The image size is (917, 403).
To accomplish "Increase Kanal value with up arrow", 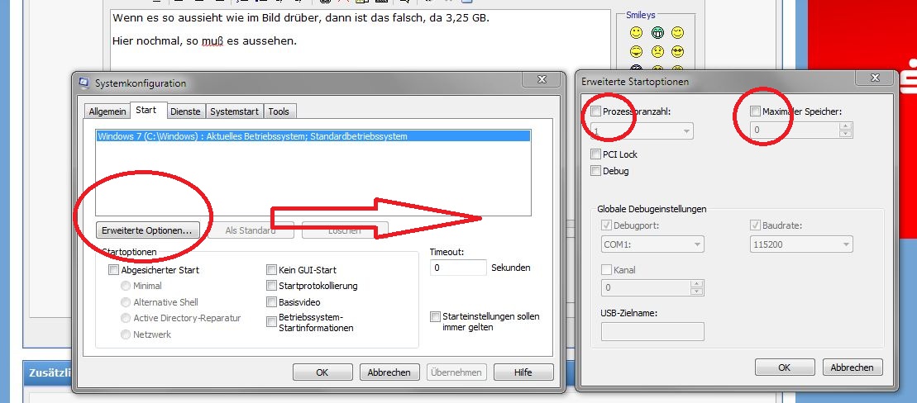I will [x=696, y=284].
